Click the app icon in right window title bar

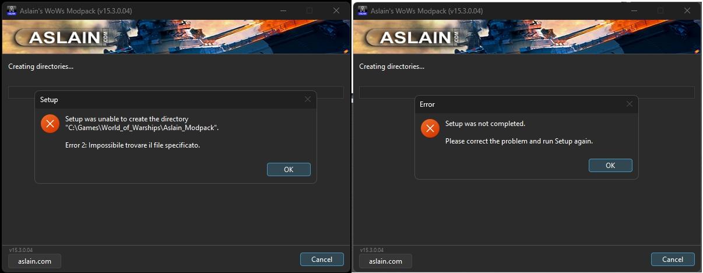tap(363, 10)
